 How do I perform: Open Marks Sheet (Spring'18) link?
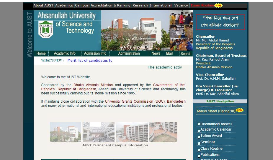coord(216,111)
